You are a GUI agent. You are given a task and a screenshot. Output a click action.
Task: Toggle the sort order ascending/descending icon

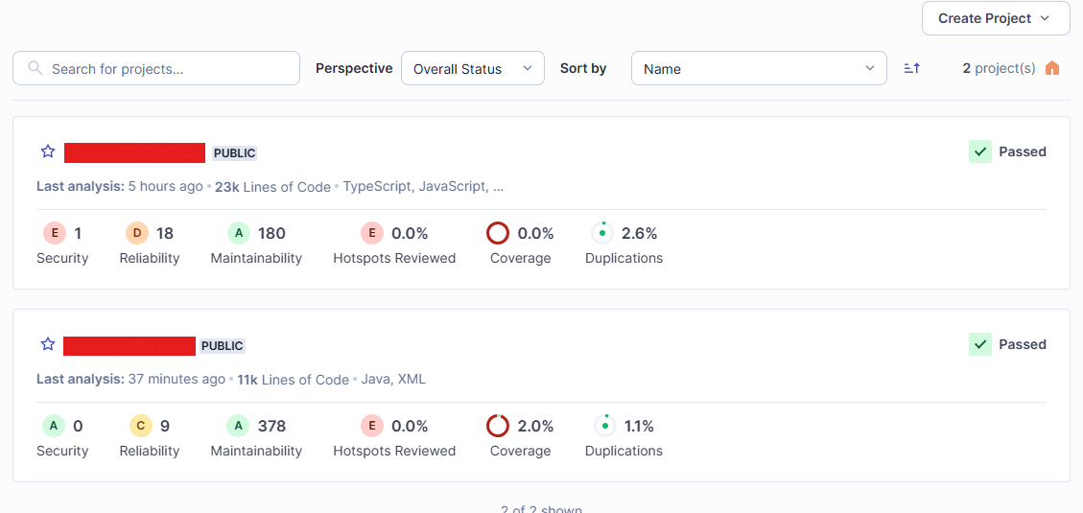912,68
